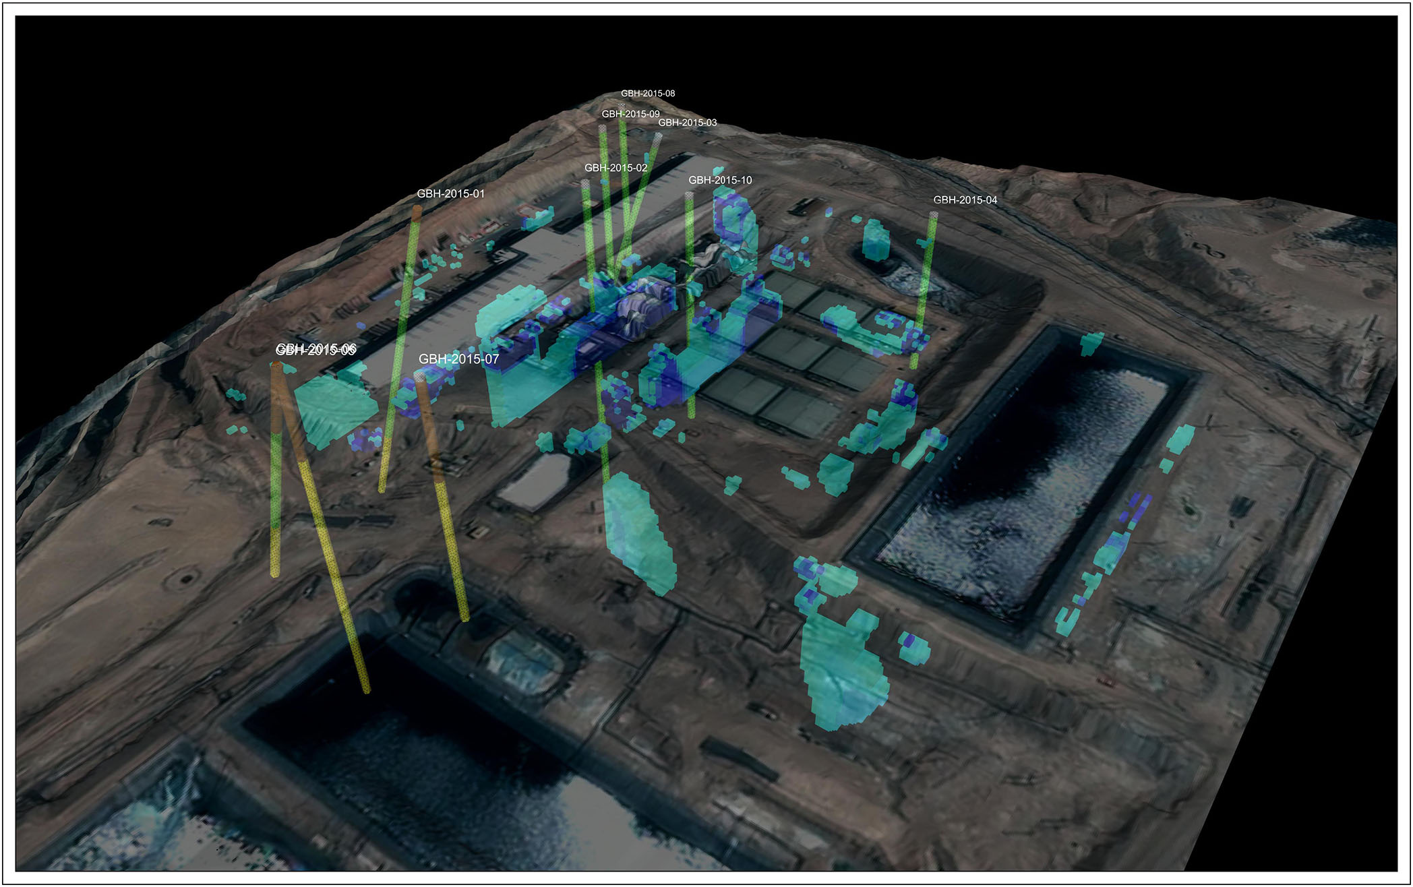Select the GBH-2015-10 borehole label
1413x887 pixels.
pos(720,180)
